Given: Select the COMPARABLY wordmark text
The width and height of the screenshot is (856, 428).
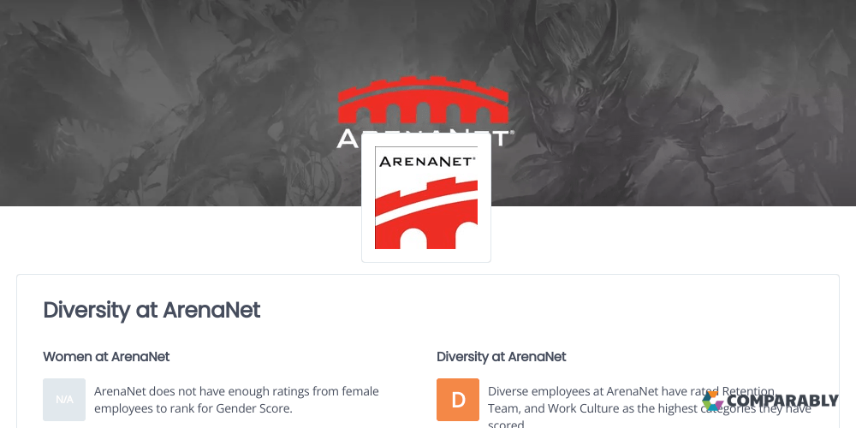Looking at the screenshot, I should pyautogui.click(x=782, y=401).
